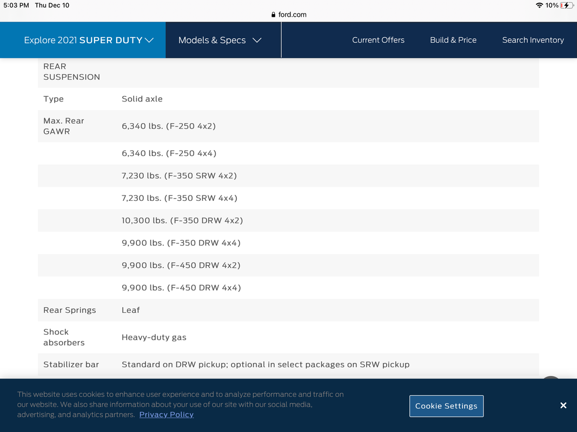Select the 'Type' row label
Screen dimensions: 577x432
(54, 99)
